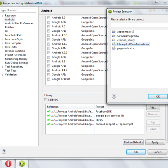The height and width of the screenshot is (168, 168).
Task: Enable the Is Library checkbox
Action: 46,100
